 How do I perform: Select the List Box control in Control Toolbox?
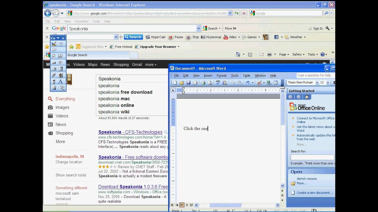54,69
